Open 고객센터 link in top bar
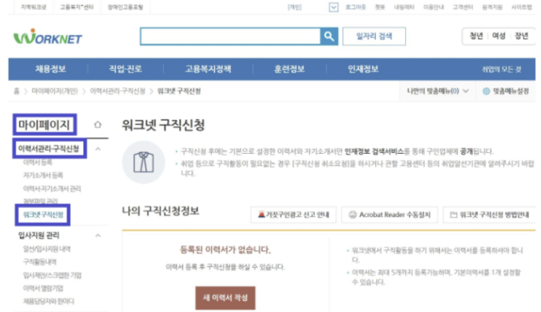The image size is (541, 312). [x=463, y=7]
